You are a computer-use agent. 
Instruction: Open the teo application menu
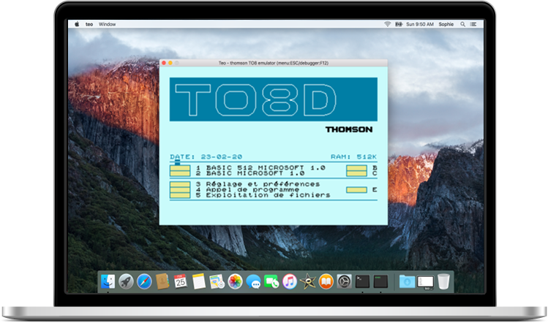pos(89,24)
